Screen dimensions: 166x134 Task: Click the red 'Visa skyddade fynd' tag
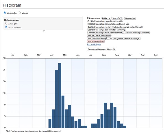[96, 41]
